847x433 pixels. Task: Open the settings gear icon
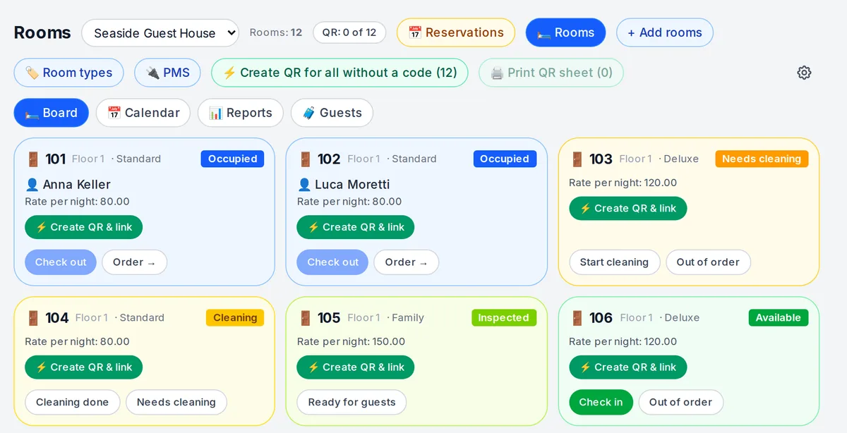coord(804,73)
